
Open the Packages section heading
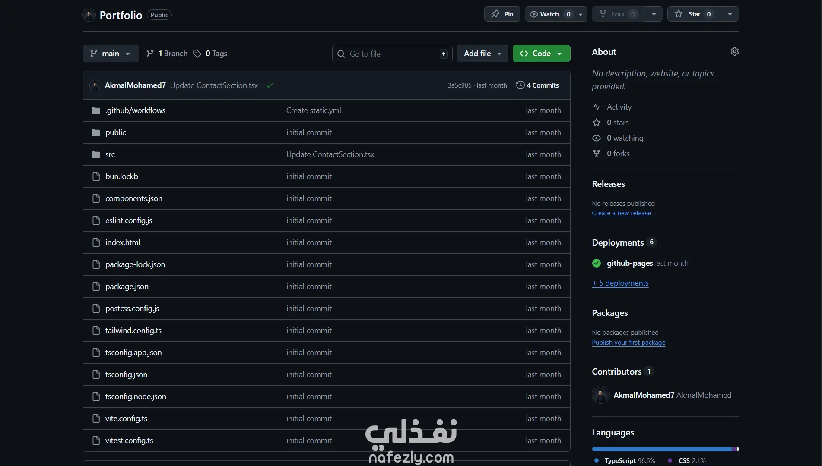point(610,313)
